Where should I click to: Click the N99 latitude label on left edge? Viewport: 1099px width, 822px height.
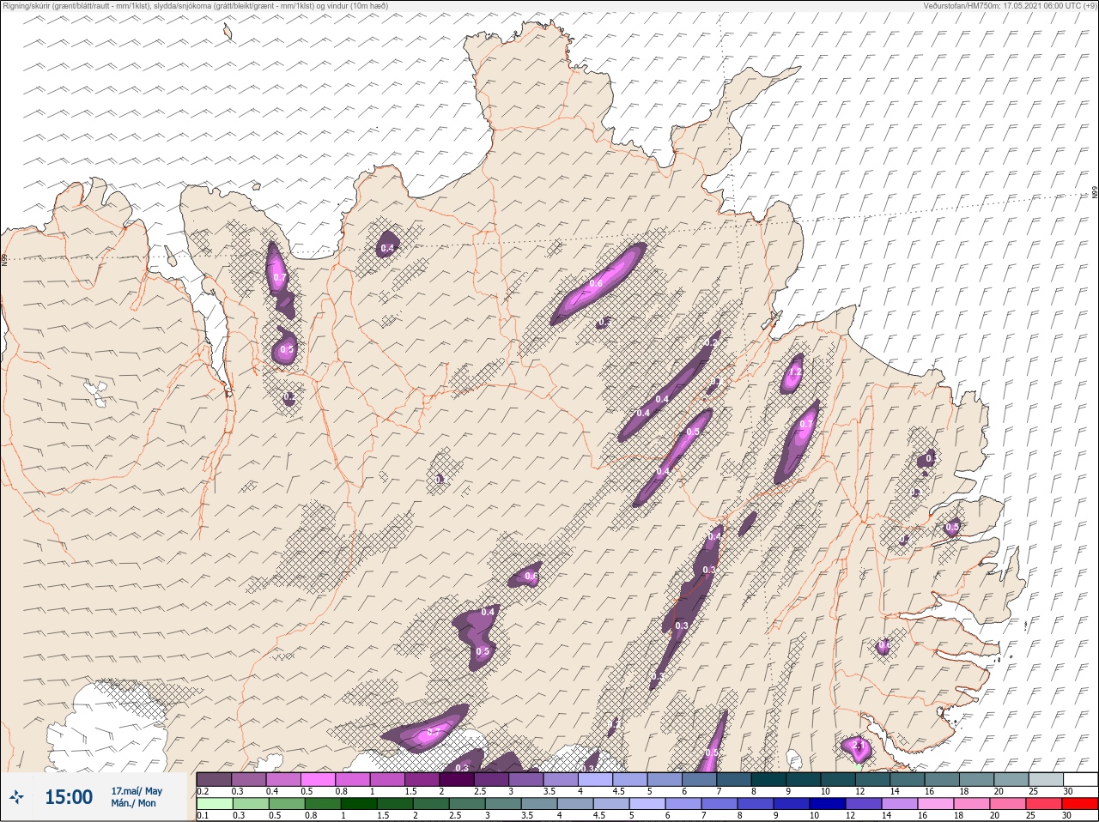pyautogui.click(x=4, y=259)
